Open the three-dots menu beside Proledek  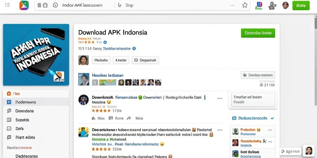click(270, 130)
